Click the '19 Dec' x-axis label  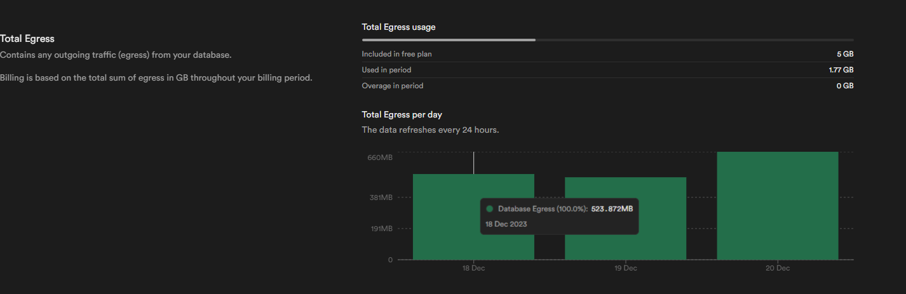625,269
